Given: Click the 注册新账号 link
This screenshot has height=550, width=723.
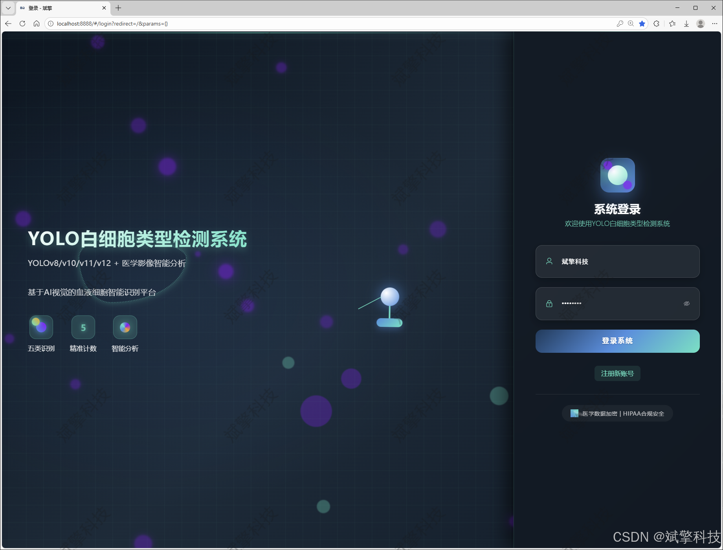Looking at the screenshot, I should tap(617, 374).
